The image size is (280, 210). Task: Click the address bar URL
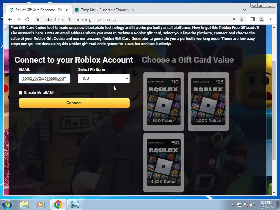(x=80, y=19)
